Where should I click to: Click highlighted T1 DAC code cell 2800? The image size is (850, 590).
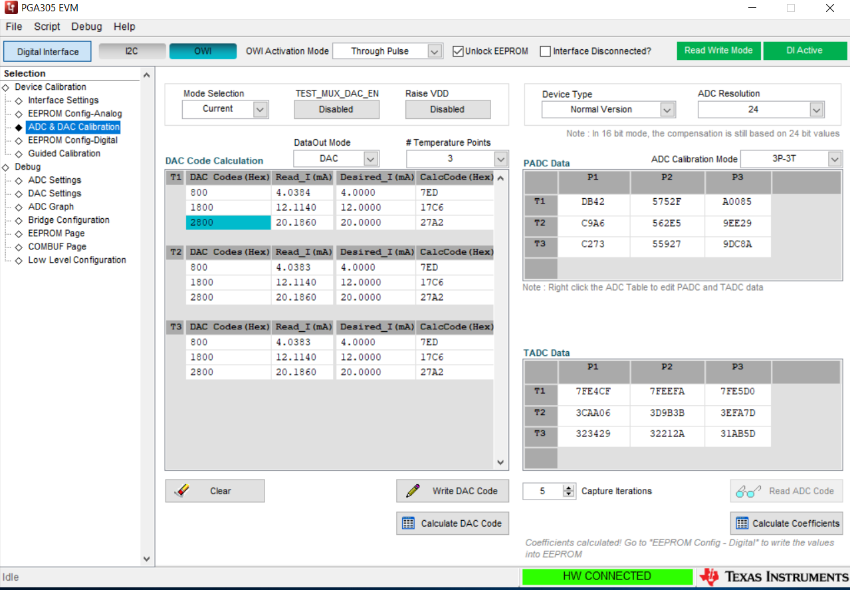(x=228, y=223)
